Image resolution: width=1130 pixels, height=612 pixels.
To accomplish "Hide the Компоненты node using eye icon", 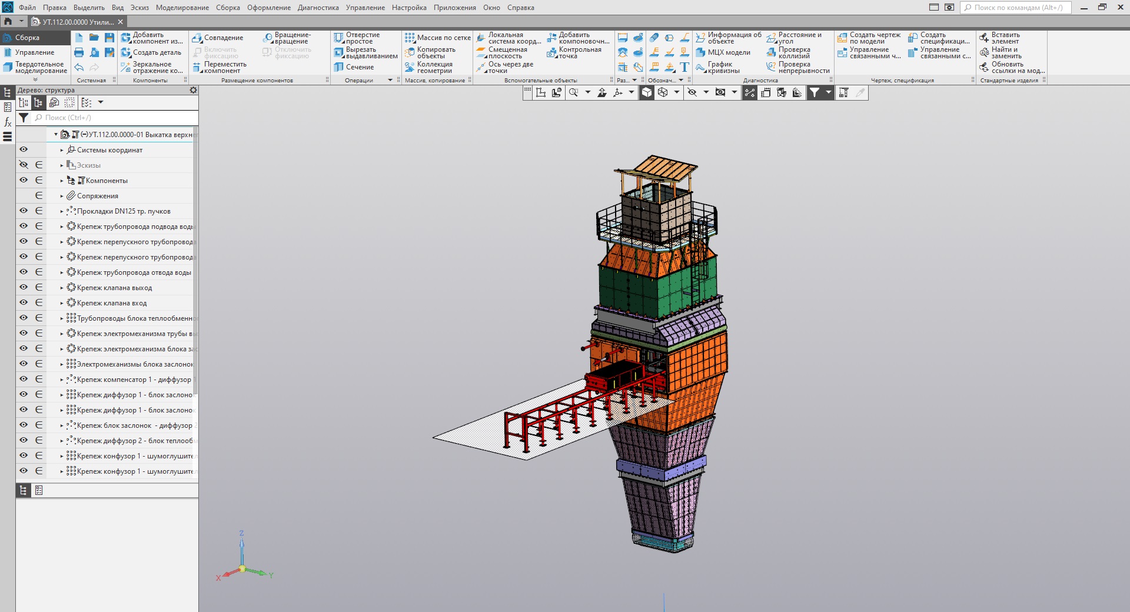I will [24, 180].
